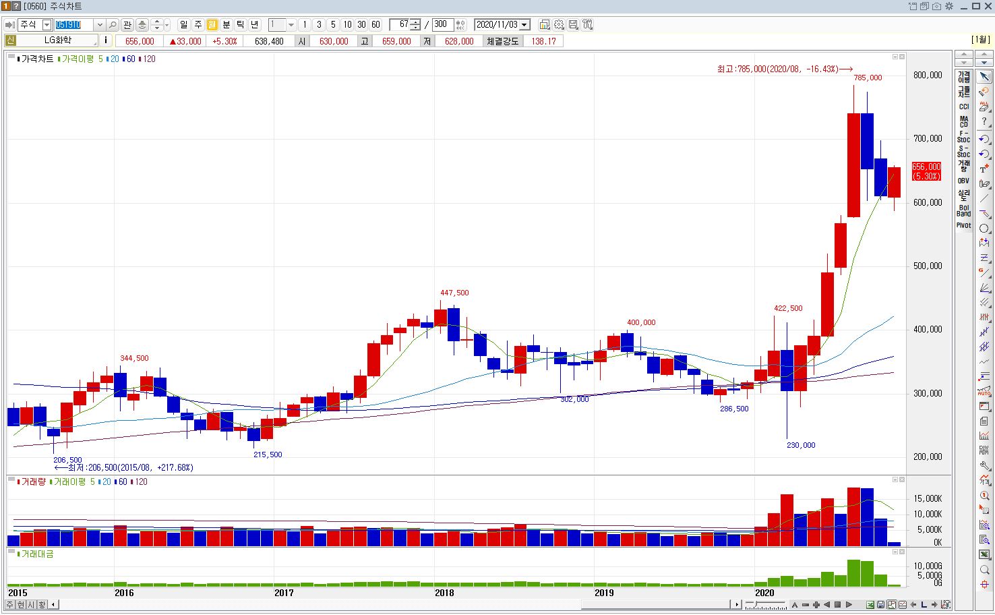Viewport: 995px width, 615px height.
Task: Click the chart type settings icon left of the gear
Action: 544,25
